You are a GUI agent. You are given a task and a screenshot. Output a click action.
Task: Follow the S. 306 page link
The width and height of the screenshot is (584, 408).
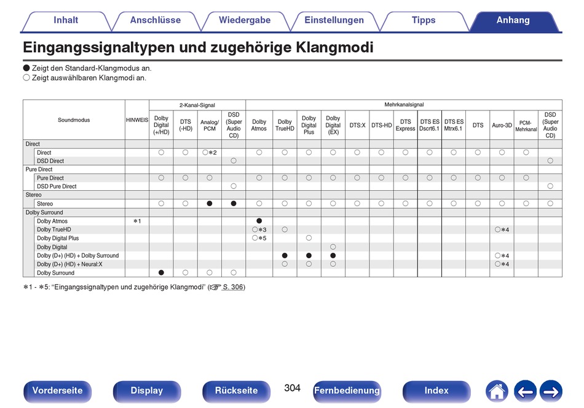click(233, 287)
